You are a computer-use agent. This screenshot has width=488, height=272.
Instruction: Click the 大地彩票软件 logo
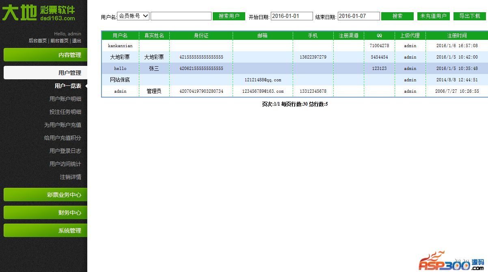39,13
